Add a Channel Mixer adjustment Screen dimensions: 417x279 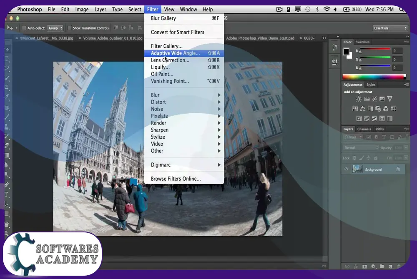[386, 109]
